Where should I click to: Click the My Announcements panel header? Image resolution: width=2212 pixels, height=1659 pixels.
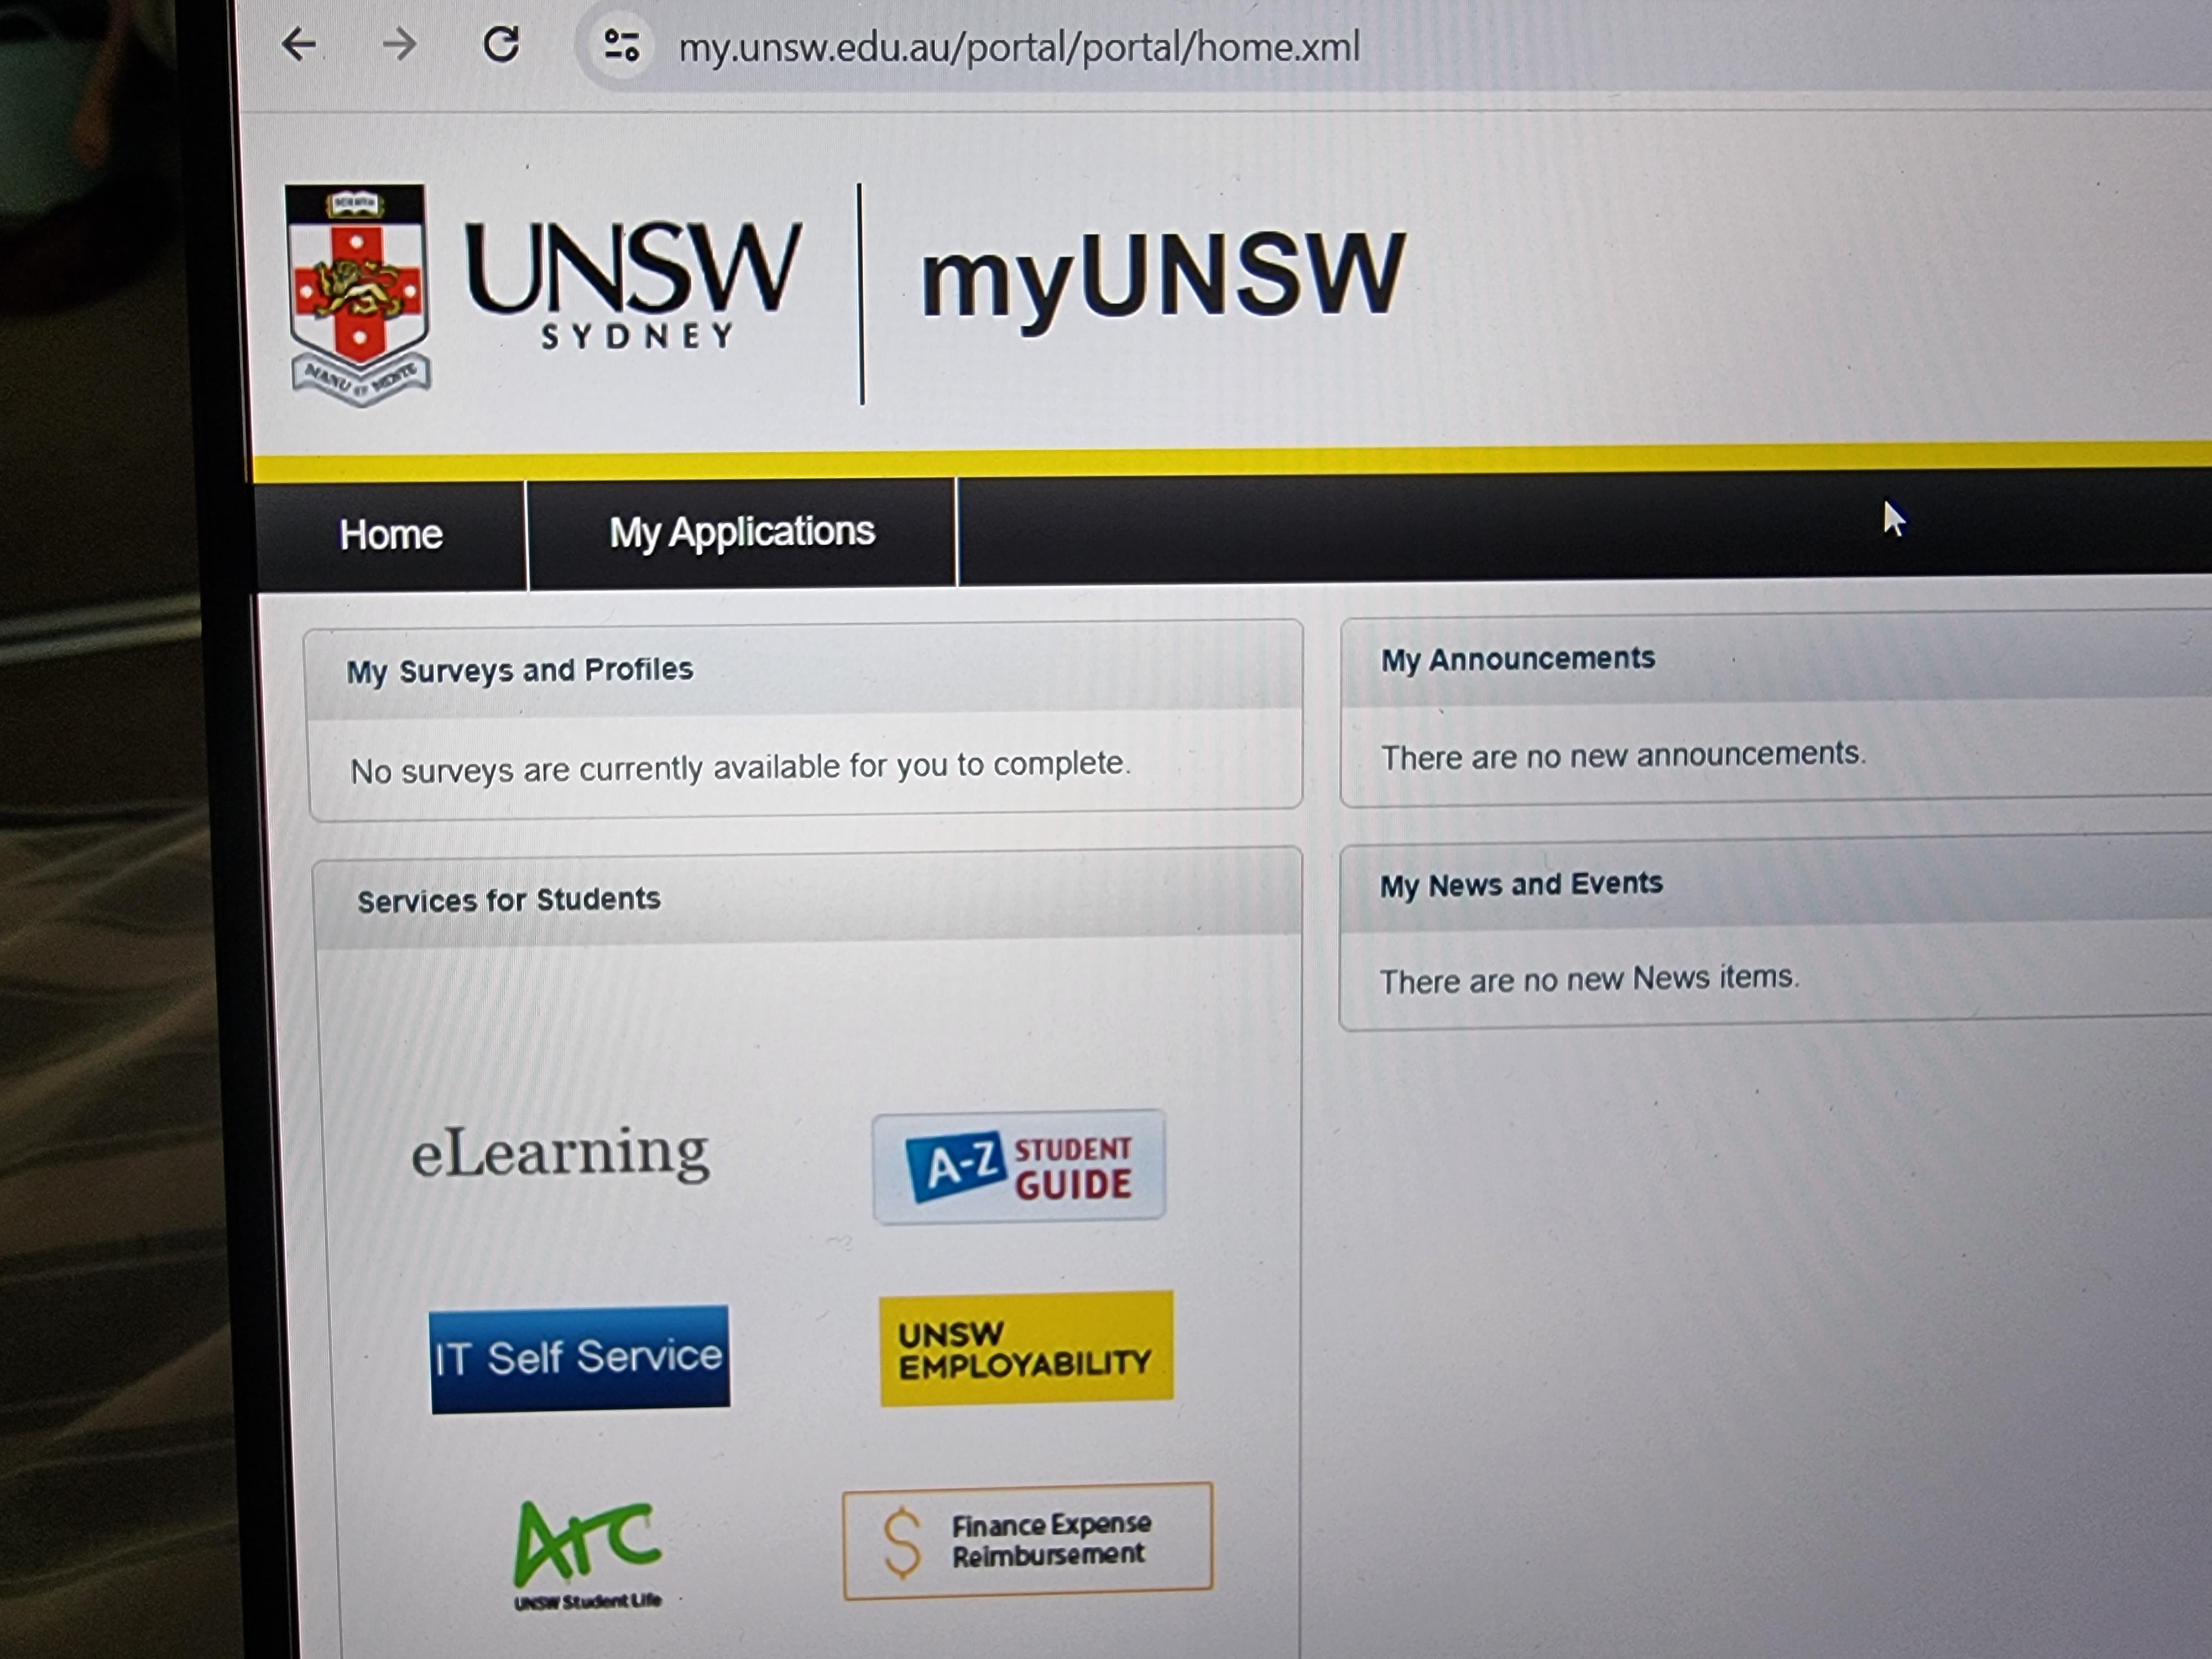pos(1776,658)
